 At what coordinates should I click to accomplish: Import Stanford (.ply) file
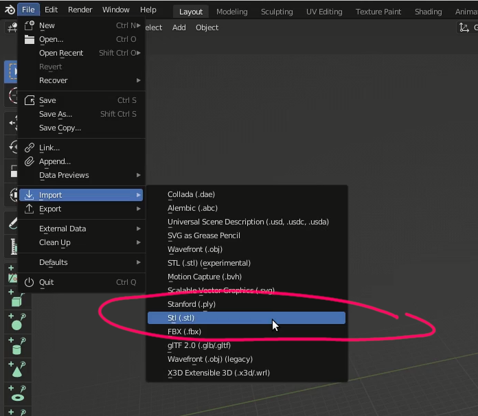click(247, 304)
